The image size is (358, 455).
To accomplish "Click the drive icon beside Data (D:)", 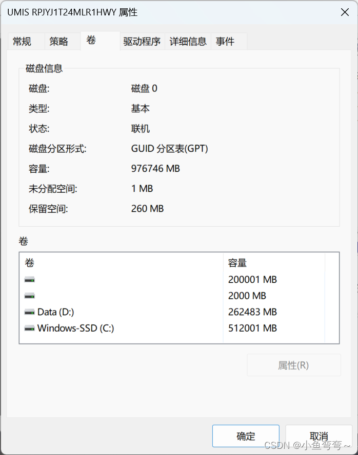I will coord(30,312).
